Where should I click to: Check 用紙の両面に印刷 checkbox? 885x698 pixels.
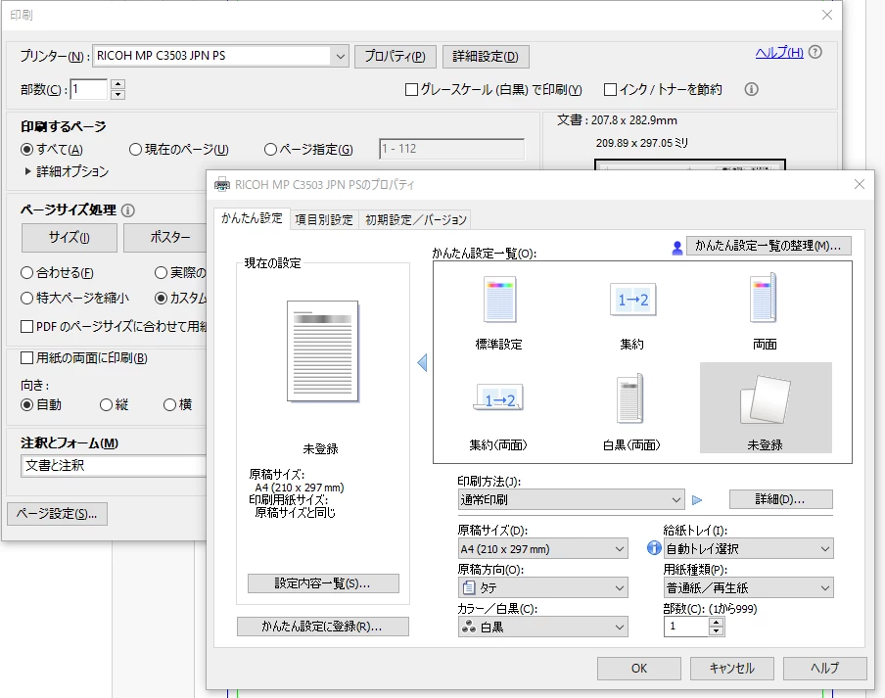26,357
